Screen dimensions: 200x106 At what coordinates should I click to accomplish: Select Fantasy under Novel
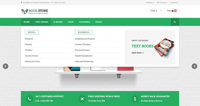[28, 44]
